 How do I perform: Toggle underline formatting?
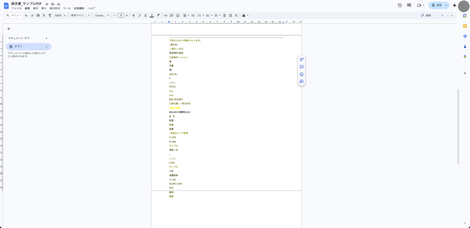click(145, 16)
